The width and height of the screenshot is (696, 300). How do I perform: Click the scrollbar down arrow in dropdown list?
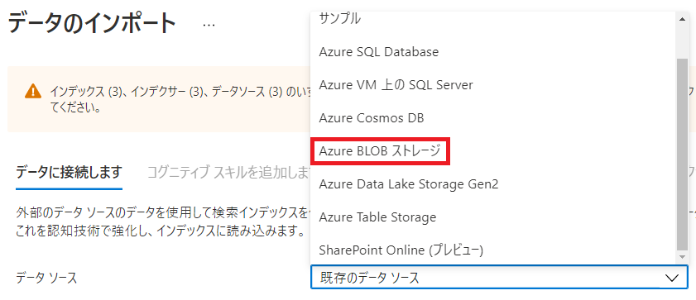[x=682, y=256]
